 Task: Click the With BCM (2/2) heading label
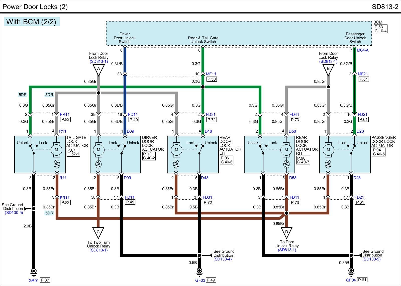pos(31,22)
